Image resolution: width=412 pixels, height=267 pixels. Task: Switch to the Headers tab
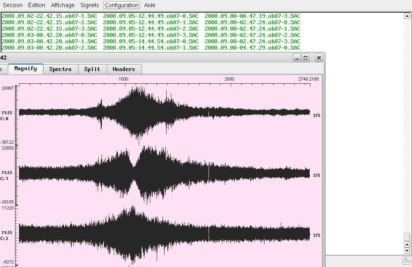pyautogui.click(x=124, y=69)
